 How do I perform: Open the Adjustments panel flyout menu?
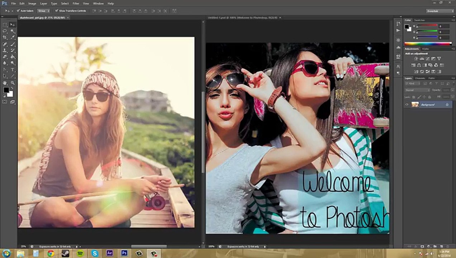453,49
